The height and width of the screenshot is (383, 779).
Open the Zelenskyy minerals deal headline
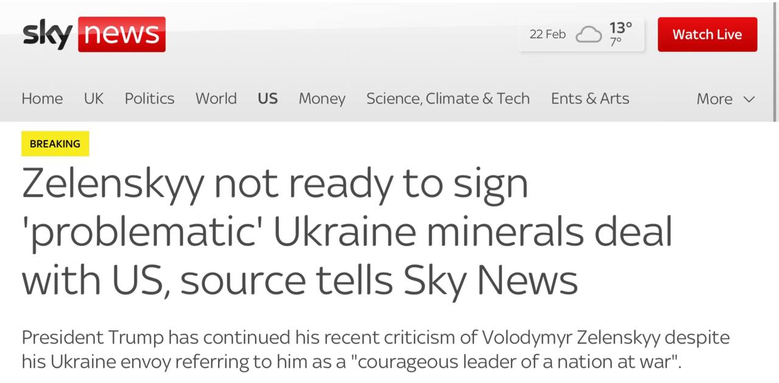click(347, 232)
